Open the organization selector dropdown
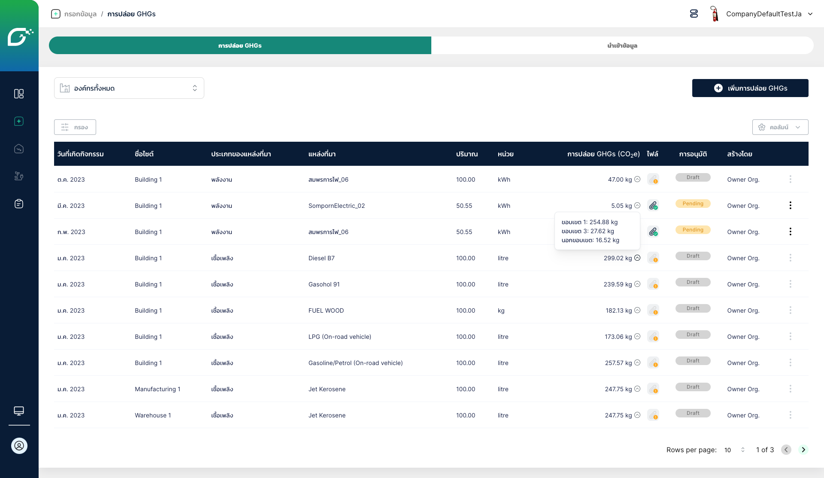824x478 pixels. (129, 88)
